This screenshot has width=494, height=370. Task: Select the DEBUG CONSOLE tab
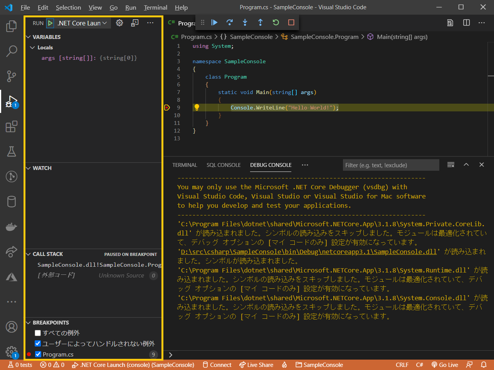click(x=271, y=165)
